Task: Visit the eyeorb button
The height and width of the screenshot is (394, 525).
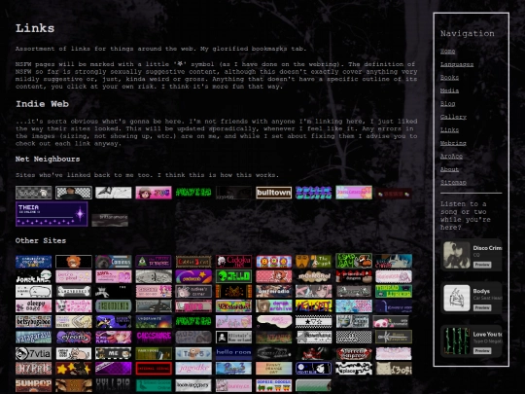Action: click(x=73, y=337)
